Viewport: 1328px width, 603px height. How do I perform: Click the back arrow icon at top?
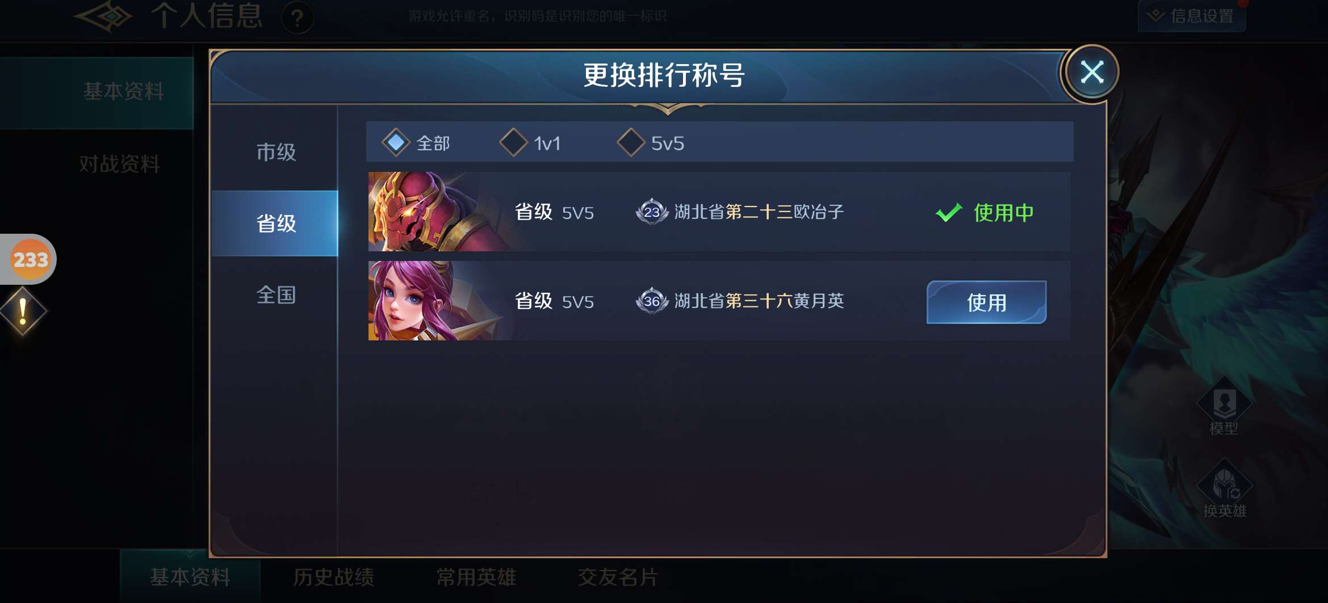104,16
